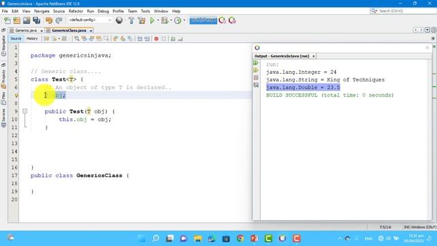This screenshot has width=437, height=246.
Task: Click the java.lang.Integer = 24 output line
Action: pyautogui.click(x=301, y=72)
